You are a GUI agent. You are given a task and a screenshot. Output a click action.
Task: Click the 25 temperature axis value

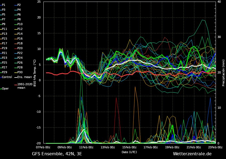[x=39, y=2]
